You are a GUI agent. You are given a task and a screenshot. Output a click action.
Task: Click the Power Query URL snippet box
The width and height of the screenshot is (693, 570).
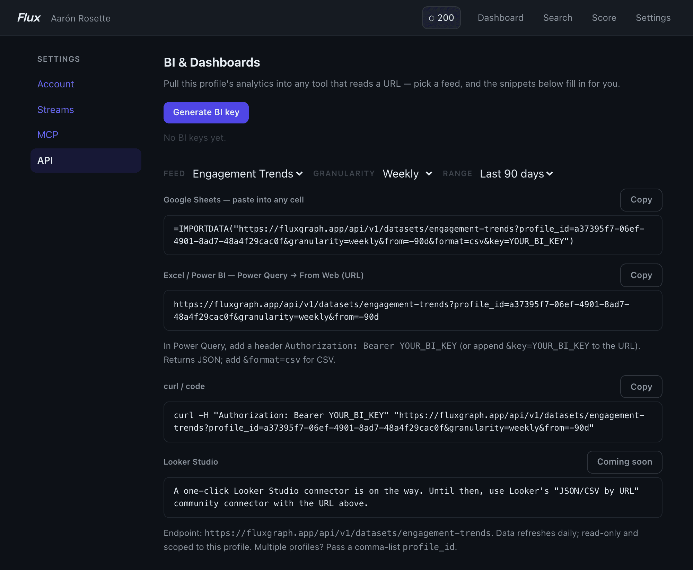413,310
